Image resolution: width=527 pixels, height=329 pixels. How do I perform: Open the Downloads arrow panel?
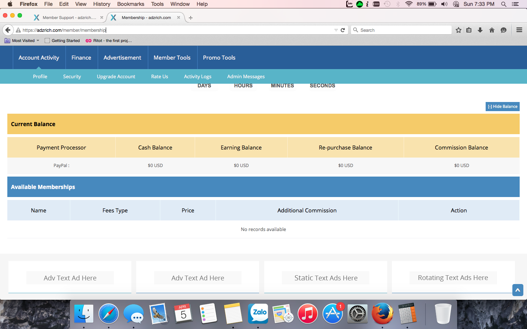tap(480, 30)
